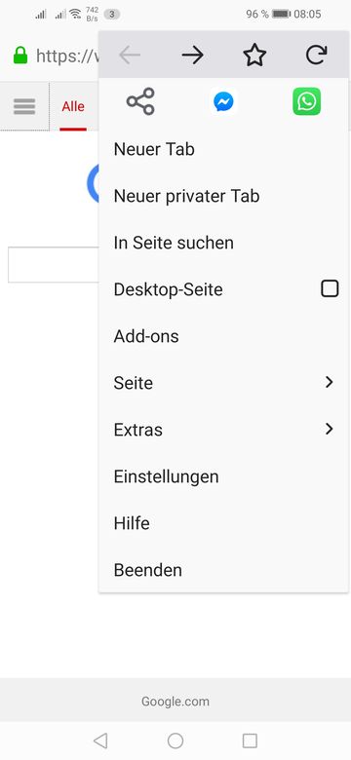Click the green padlock security icon
This screenshot has height=760, width=351.
point(20,56)
